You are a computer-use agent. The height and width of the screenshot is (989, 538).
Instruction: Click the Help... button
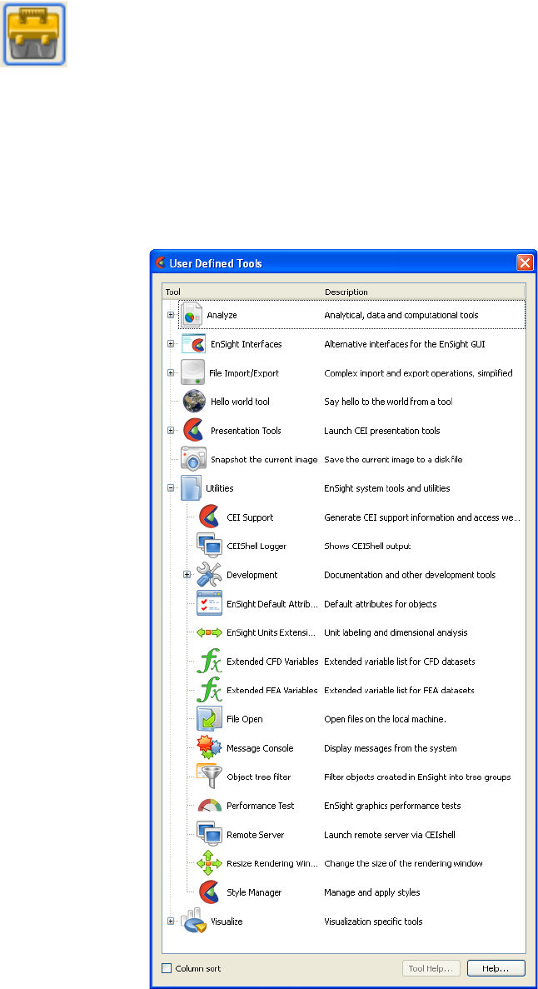(x=496, y=968)
